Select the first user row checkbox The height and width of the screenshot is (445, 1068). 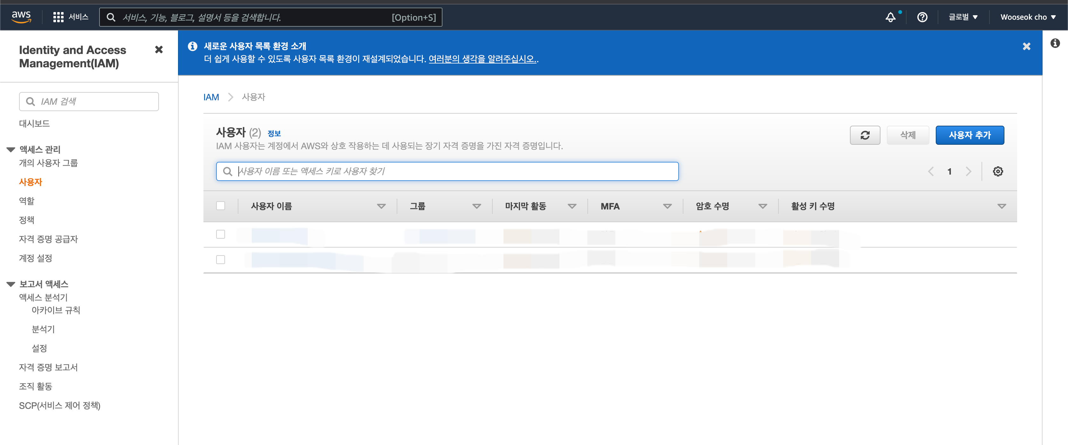tap(221, 234)
